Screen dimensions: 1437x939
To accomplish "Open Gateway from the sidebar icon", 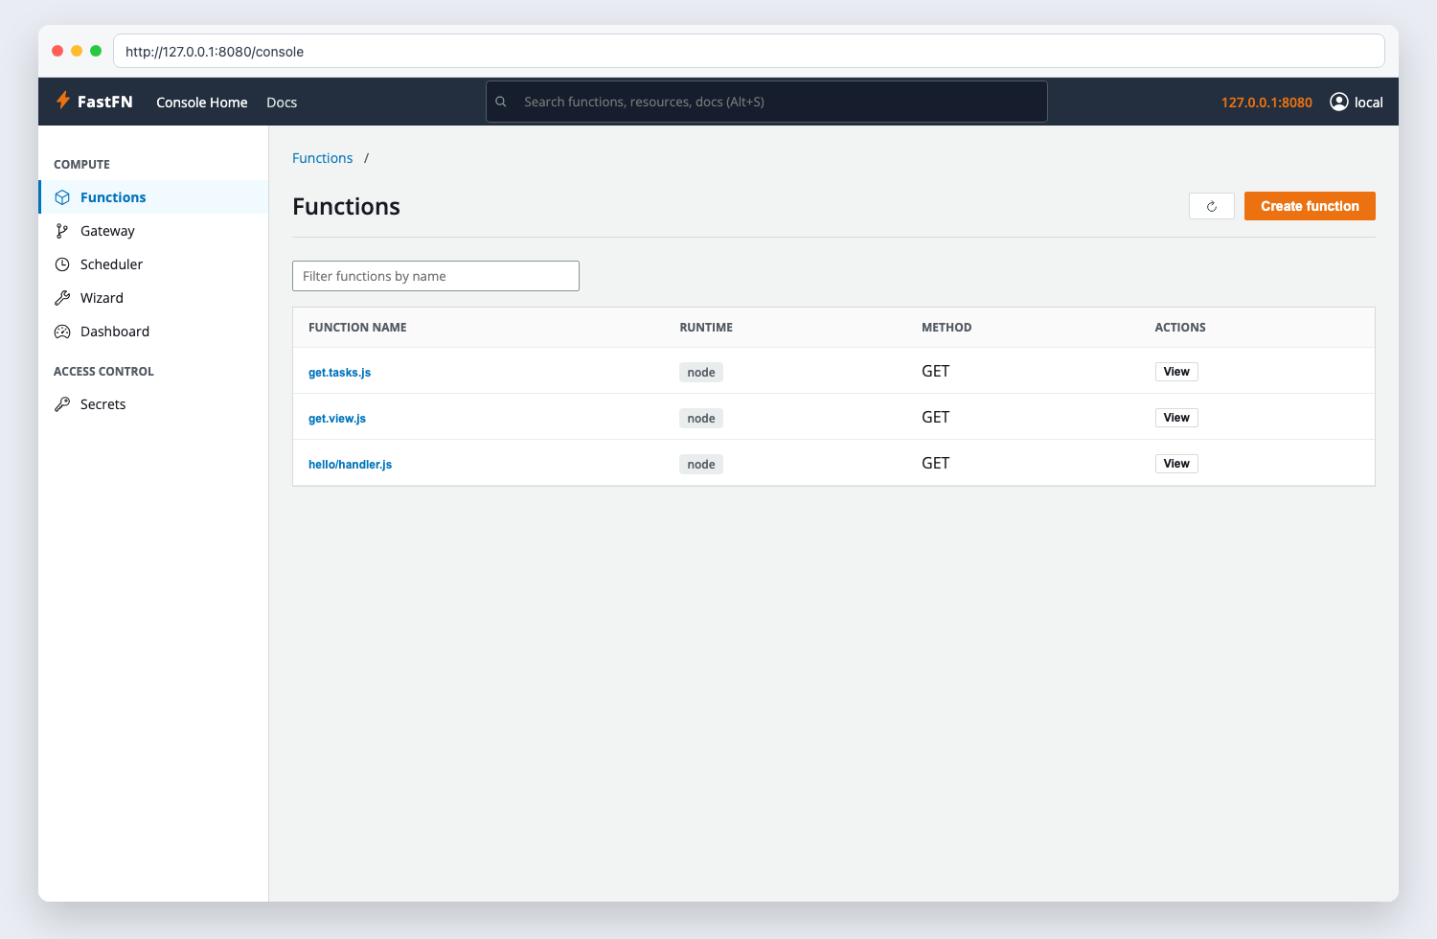I will 62,230.
